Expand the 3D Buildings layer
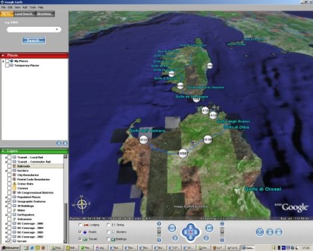The width and height of the screenshot is (313, 251). (6, 206)
